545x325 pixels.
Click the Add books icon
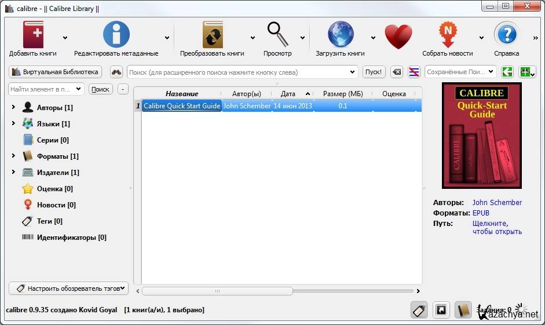click(x=32, y=35)
